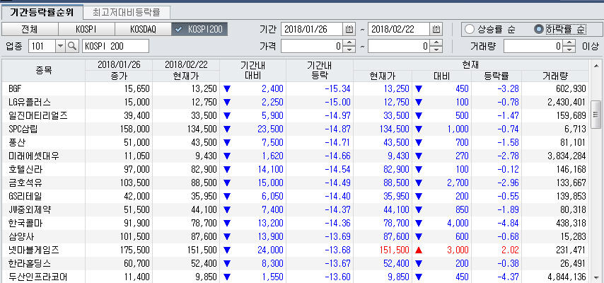Image resolution: width=604 pixels, height=283 pixels.
Task: Open the end date calendar picker
Action: pos(436,29)
